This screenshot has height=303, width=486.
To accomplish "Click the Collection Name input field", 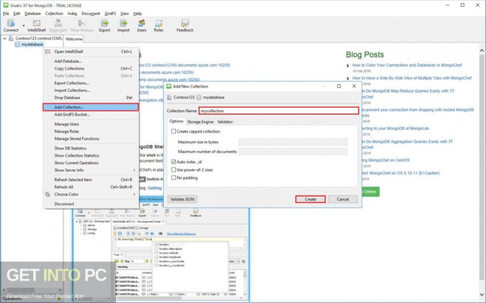I will point(278,111).
